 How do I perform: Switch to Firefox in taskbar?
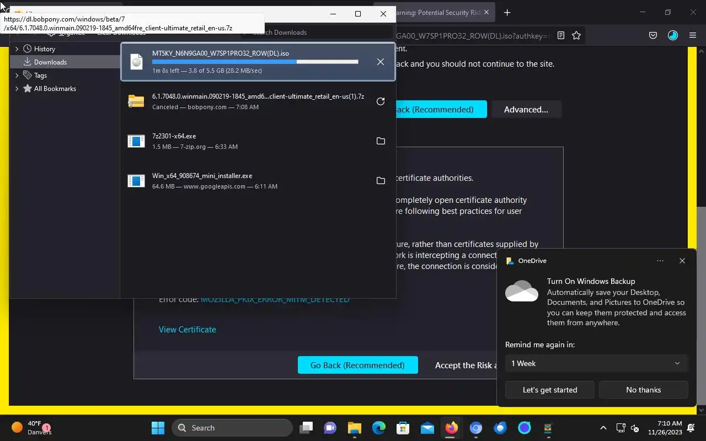452,428
